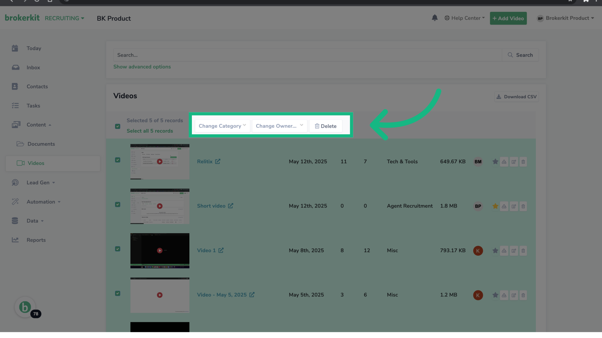Favorite the Video 1 row star
The image size is (602, 338).
pyautogui.click(x=495, y=251)
